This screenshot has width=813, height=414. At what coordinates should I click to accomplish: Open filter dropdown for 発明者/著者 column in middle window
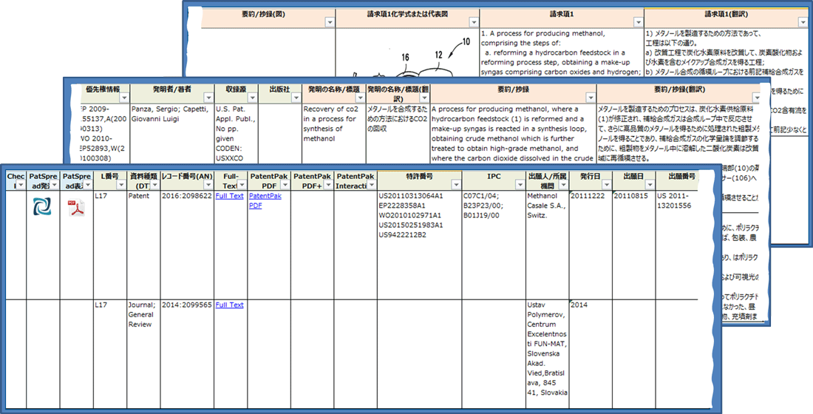click(x=208, y=98)
